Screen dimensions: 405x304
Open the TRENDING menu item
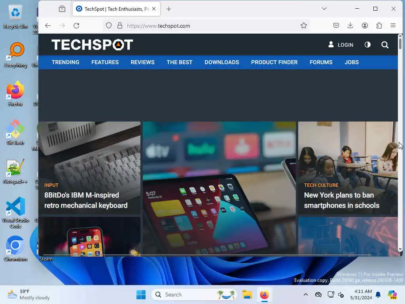tap(65, 62)
